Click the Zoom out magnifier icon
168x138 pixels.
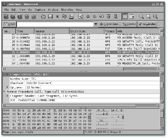(x=148, y=17)
